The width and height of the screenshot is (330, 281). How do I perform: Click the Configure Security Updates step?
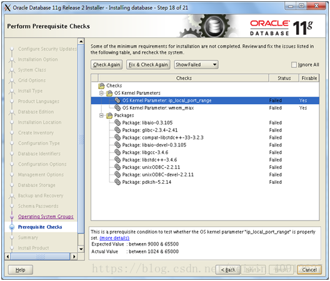(x=47, y=49)
